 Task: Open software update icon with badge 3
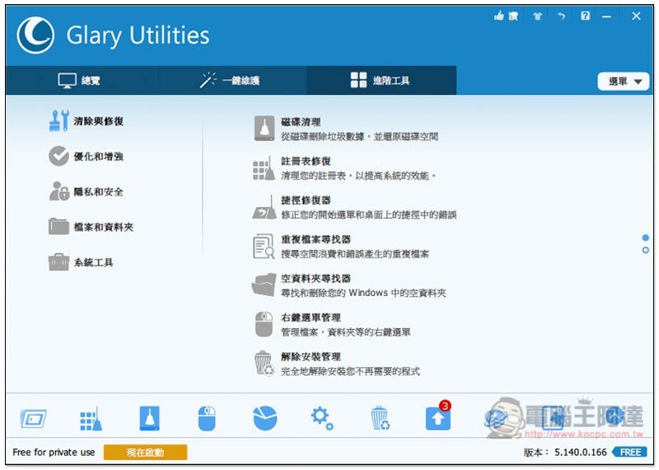438,418
